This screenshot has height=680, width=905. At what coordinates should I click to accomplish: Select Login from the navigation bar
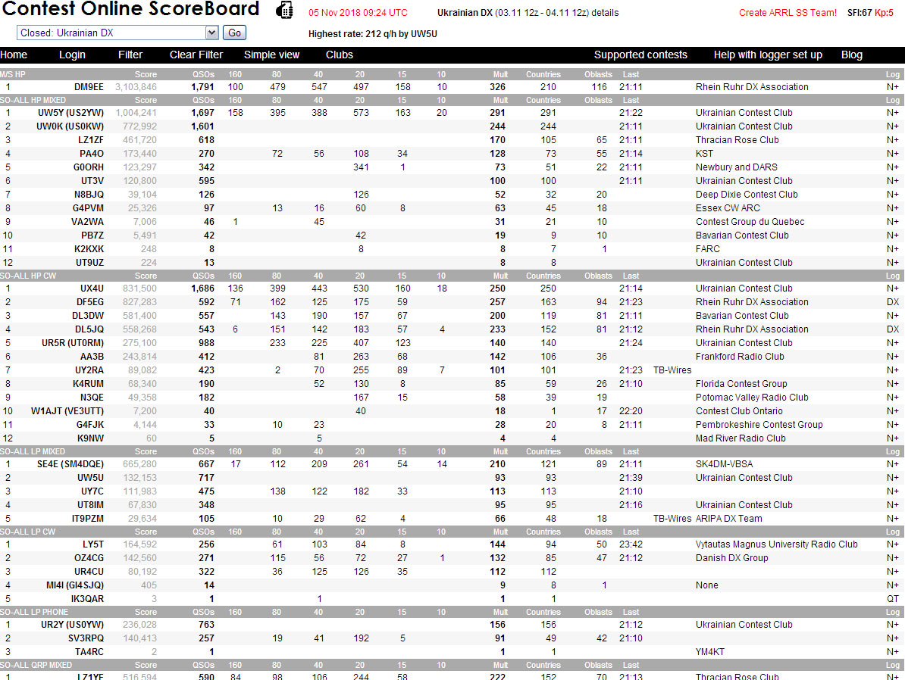click(x=72, y=54)
